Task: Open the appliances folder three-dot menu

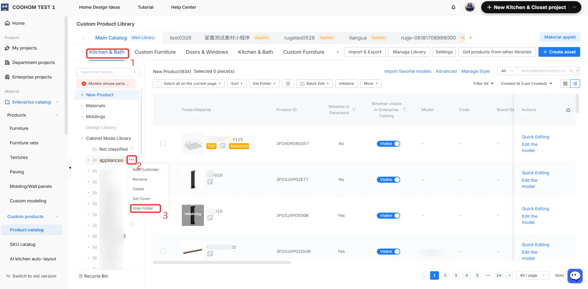Action: (132, 160)
